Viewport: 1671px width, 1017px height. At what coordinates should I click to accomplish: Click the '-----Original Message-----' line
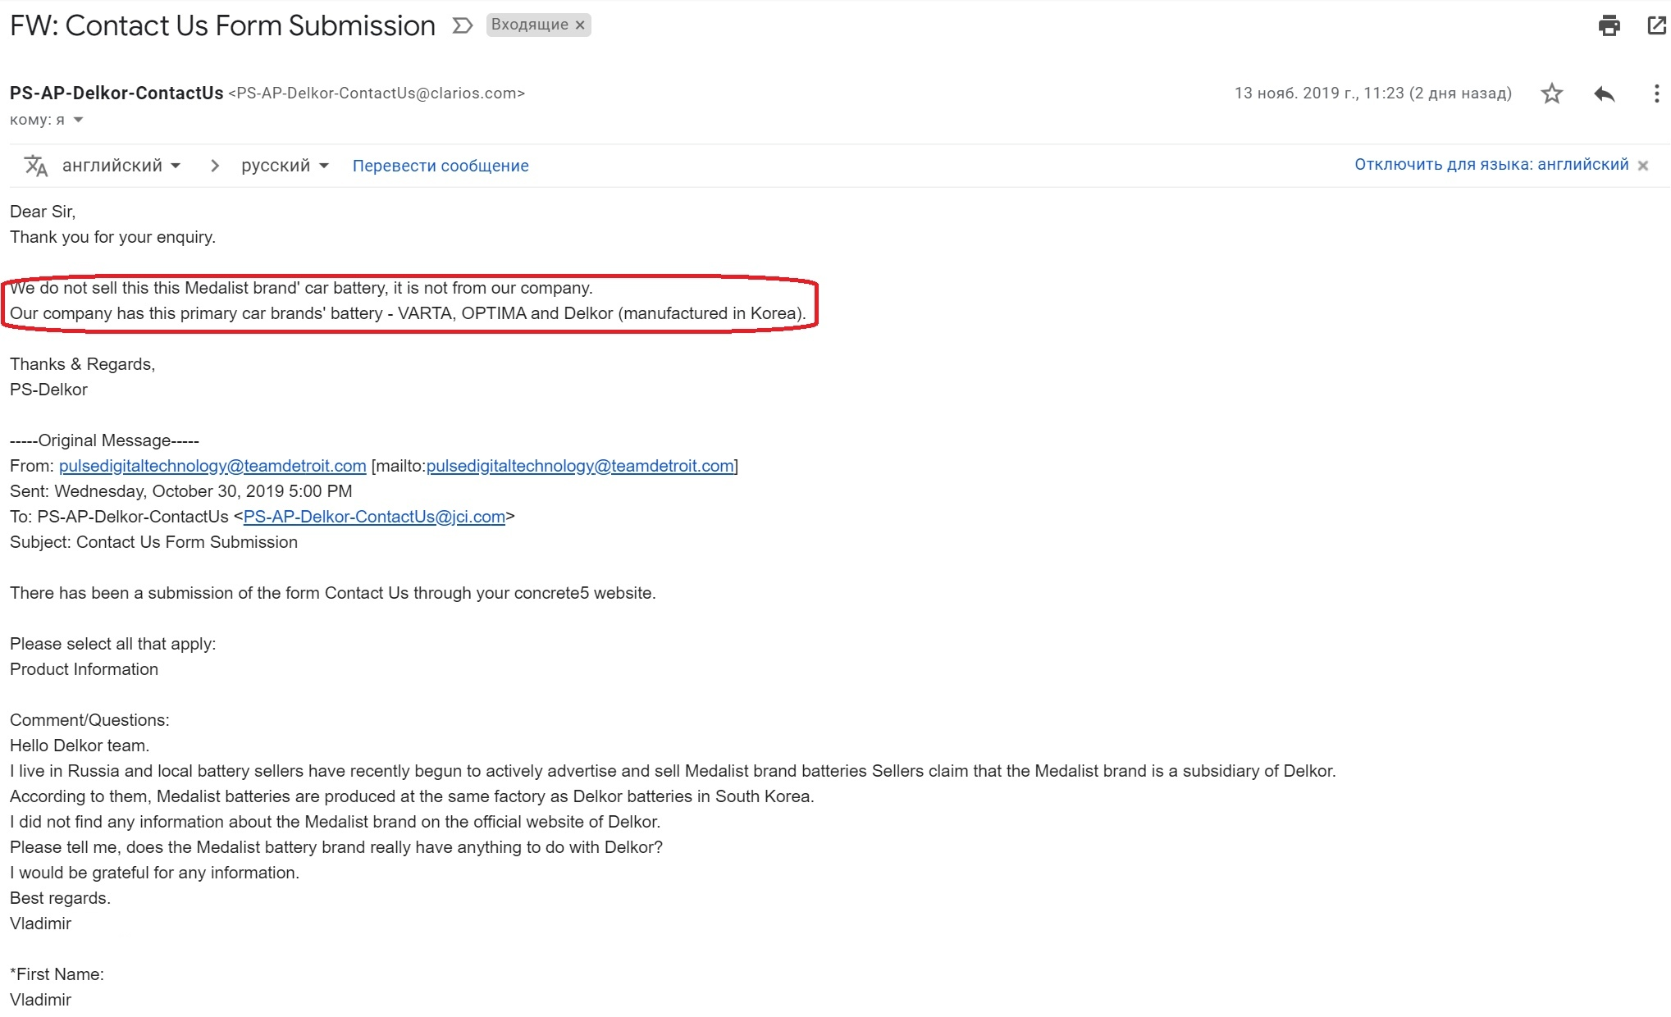coord(104,440)
